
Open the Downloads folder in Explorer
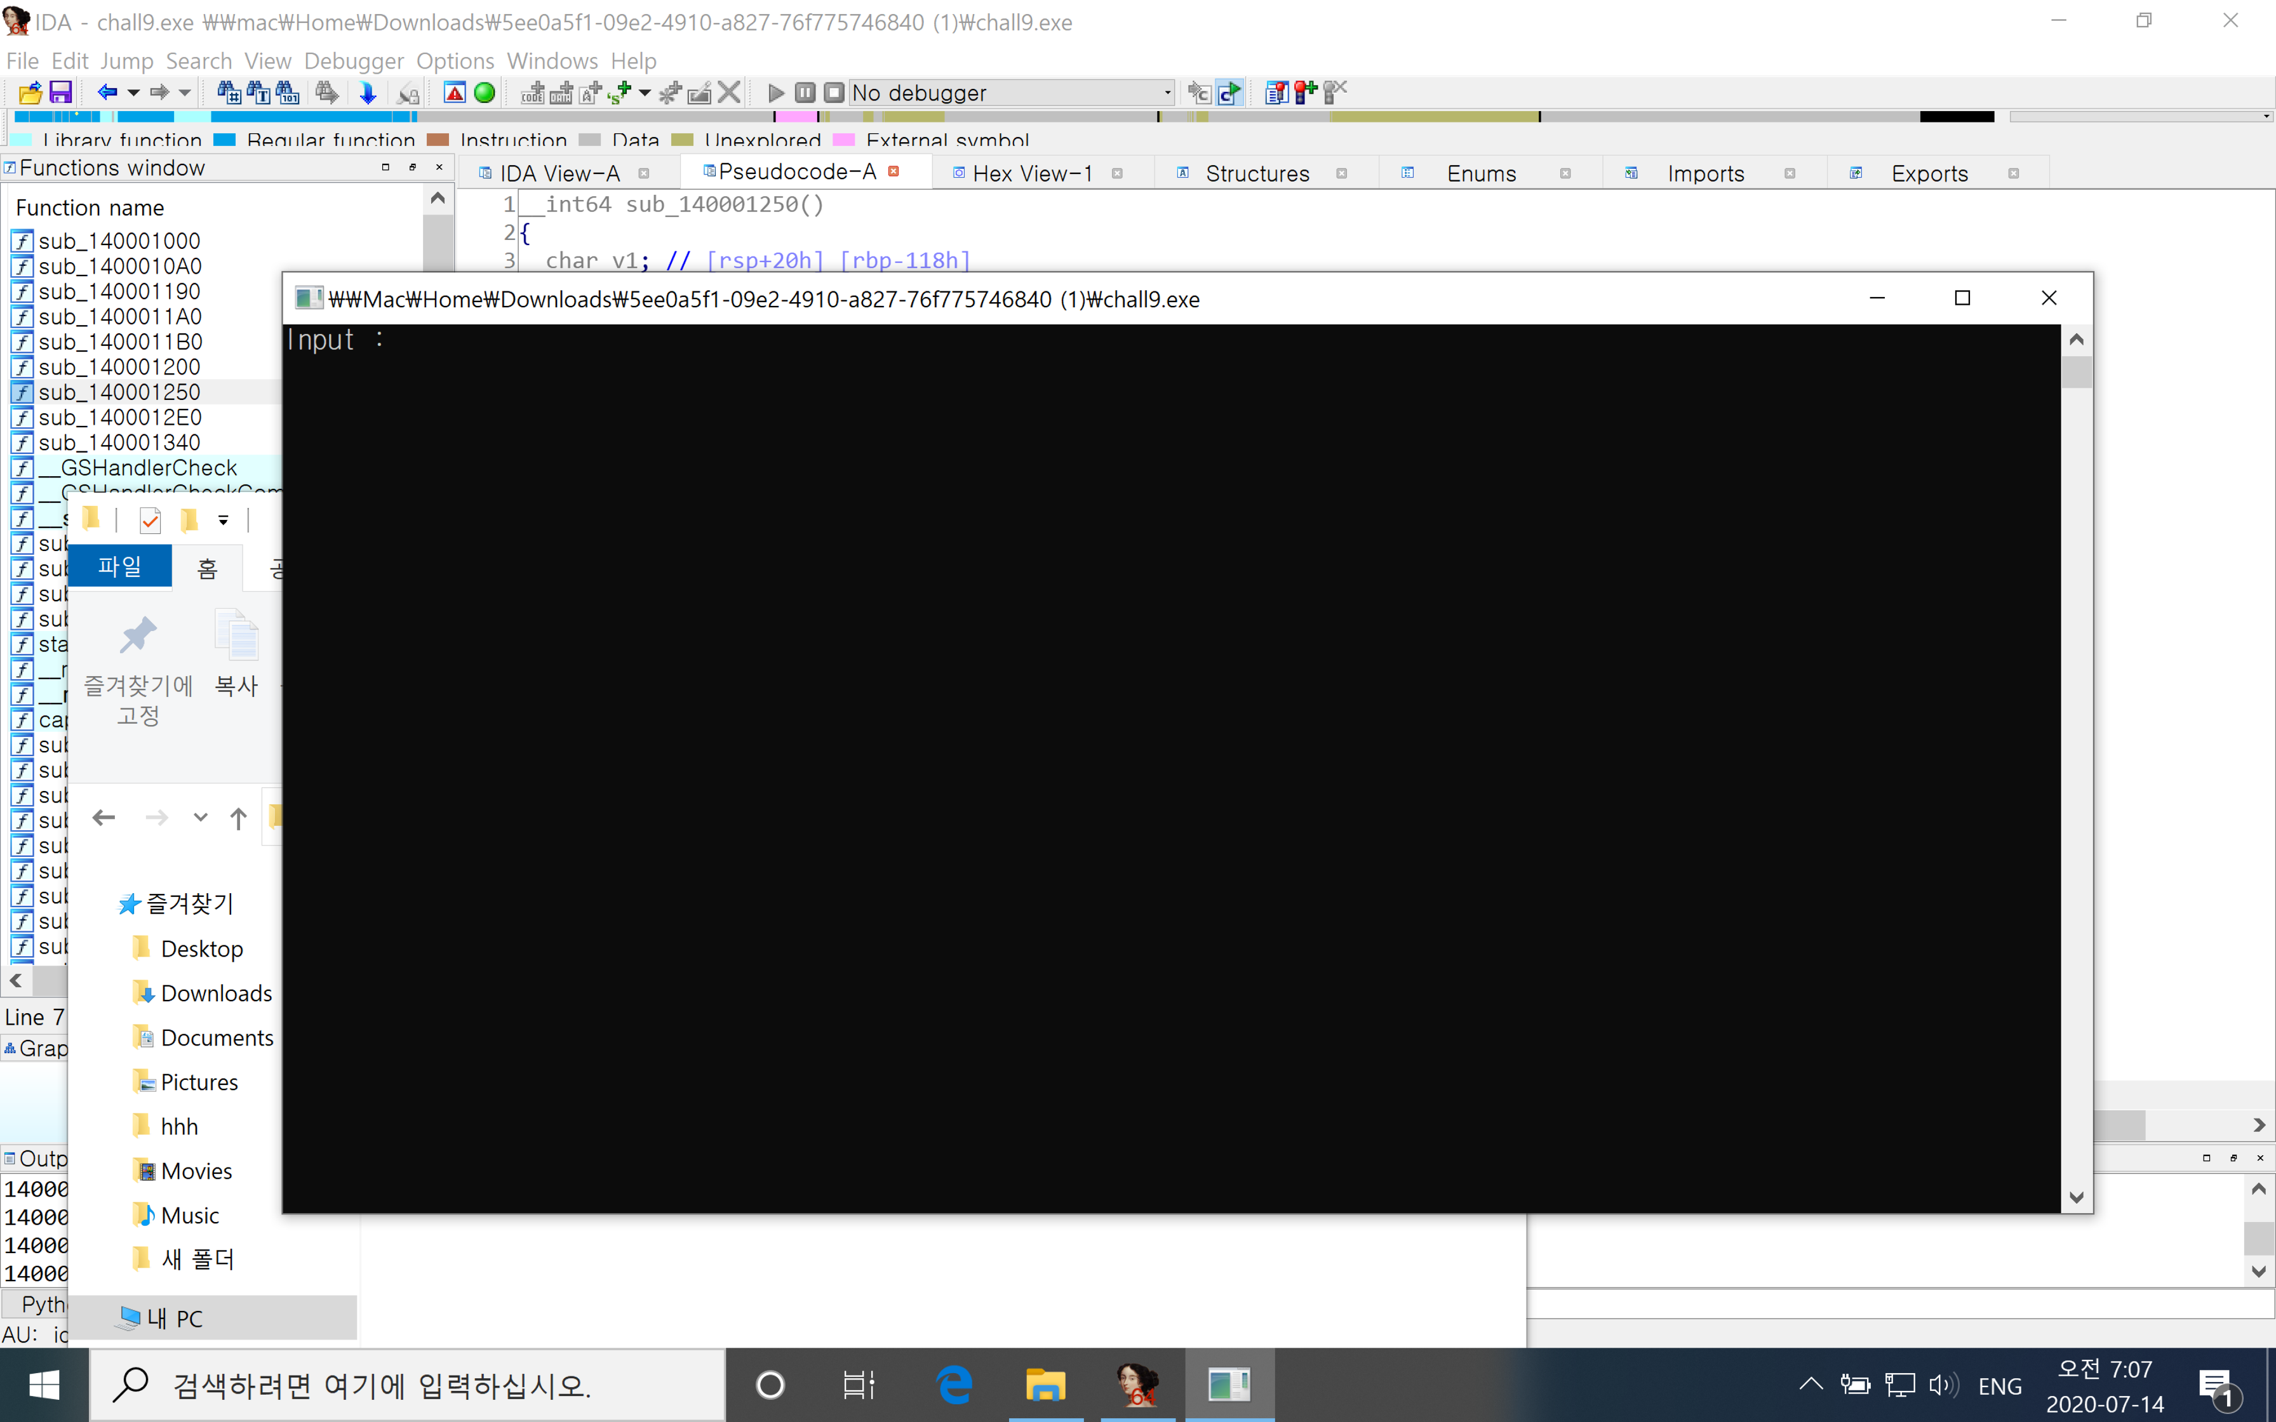(215, 993)
